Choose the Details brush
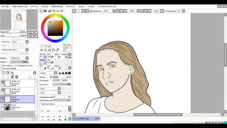227x128 pixels. [x=57, y=67]
